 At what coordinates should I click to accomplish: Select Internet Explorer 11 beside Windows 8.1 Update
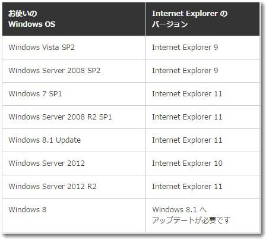pos(202,140)
